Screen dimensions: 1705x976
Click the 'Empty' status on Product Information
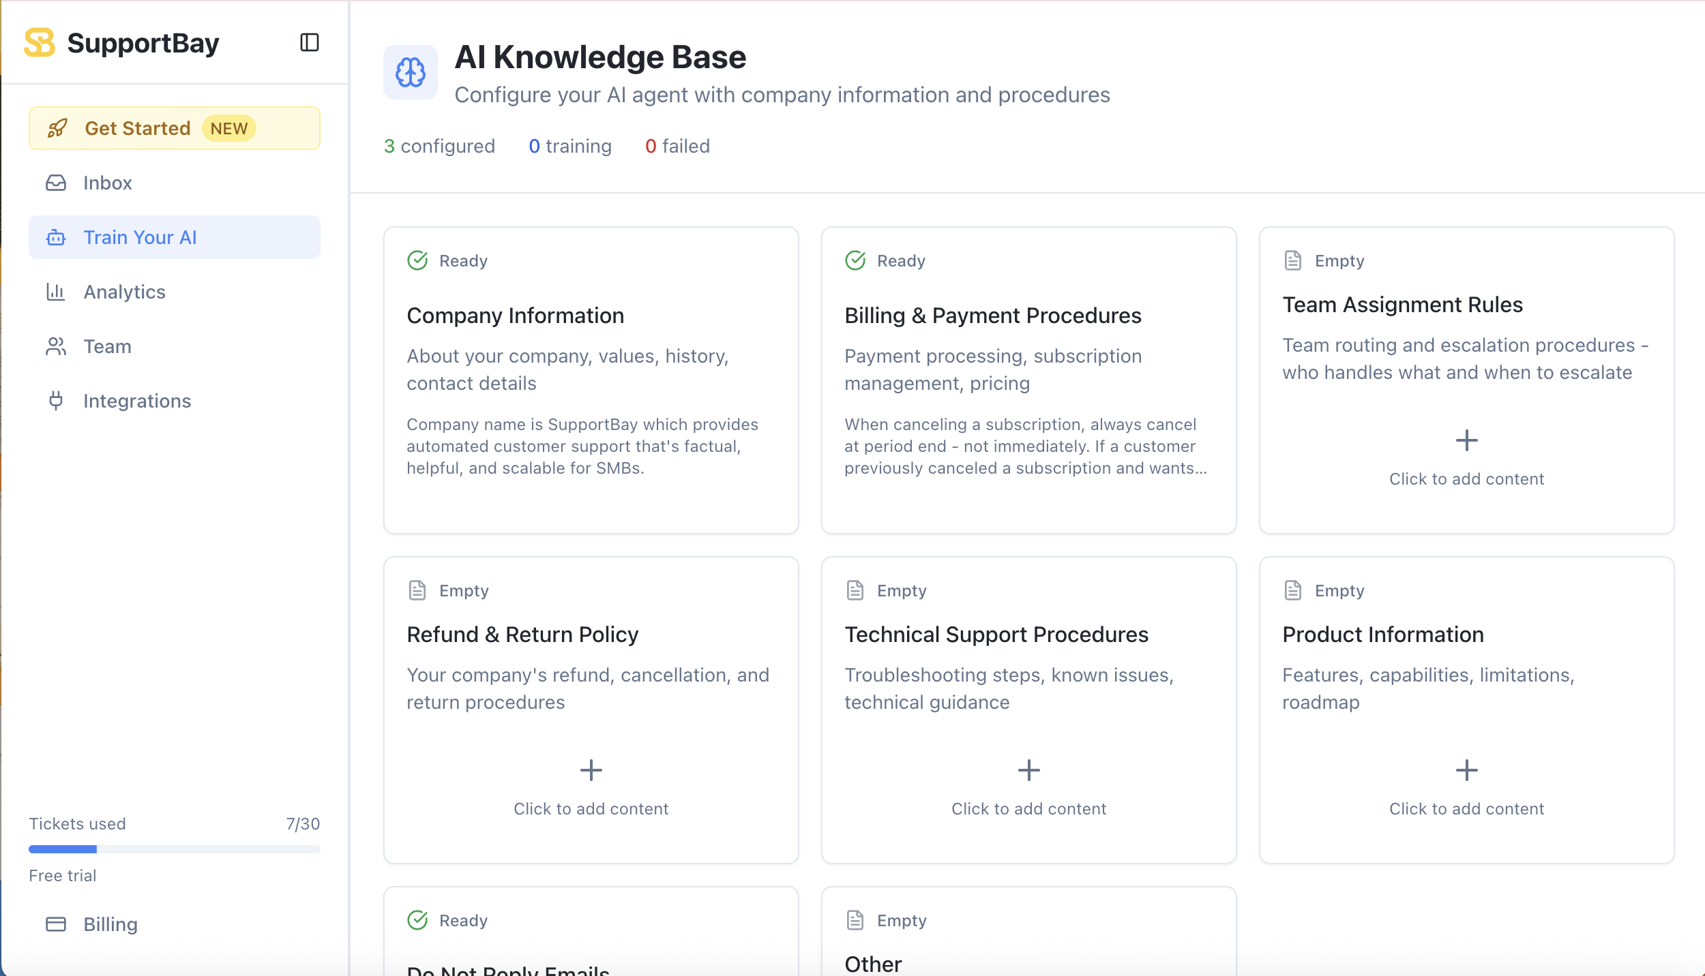point(1339,591)
